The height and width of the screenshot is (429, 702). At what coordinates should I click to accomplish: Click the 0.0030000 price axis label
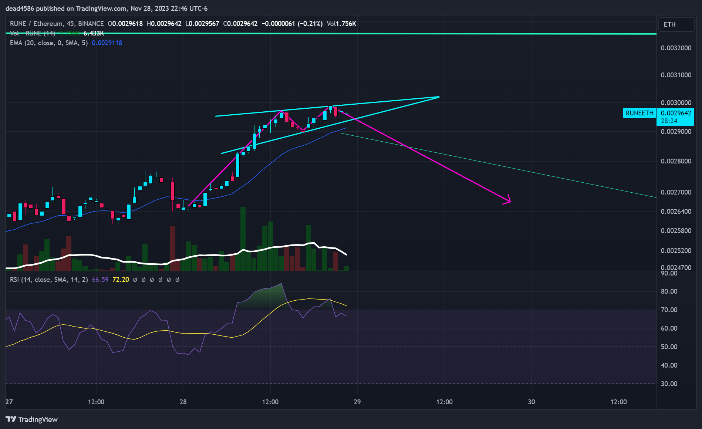pyautogui.click(x=676, y=103)
